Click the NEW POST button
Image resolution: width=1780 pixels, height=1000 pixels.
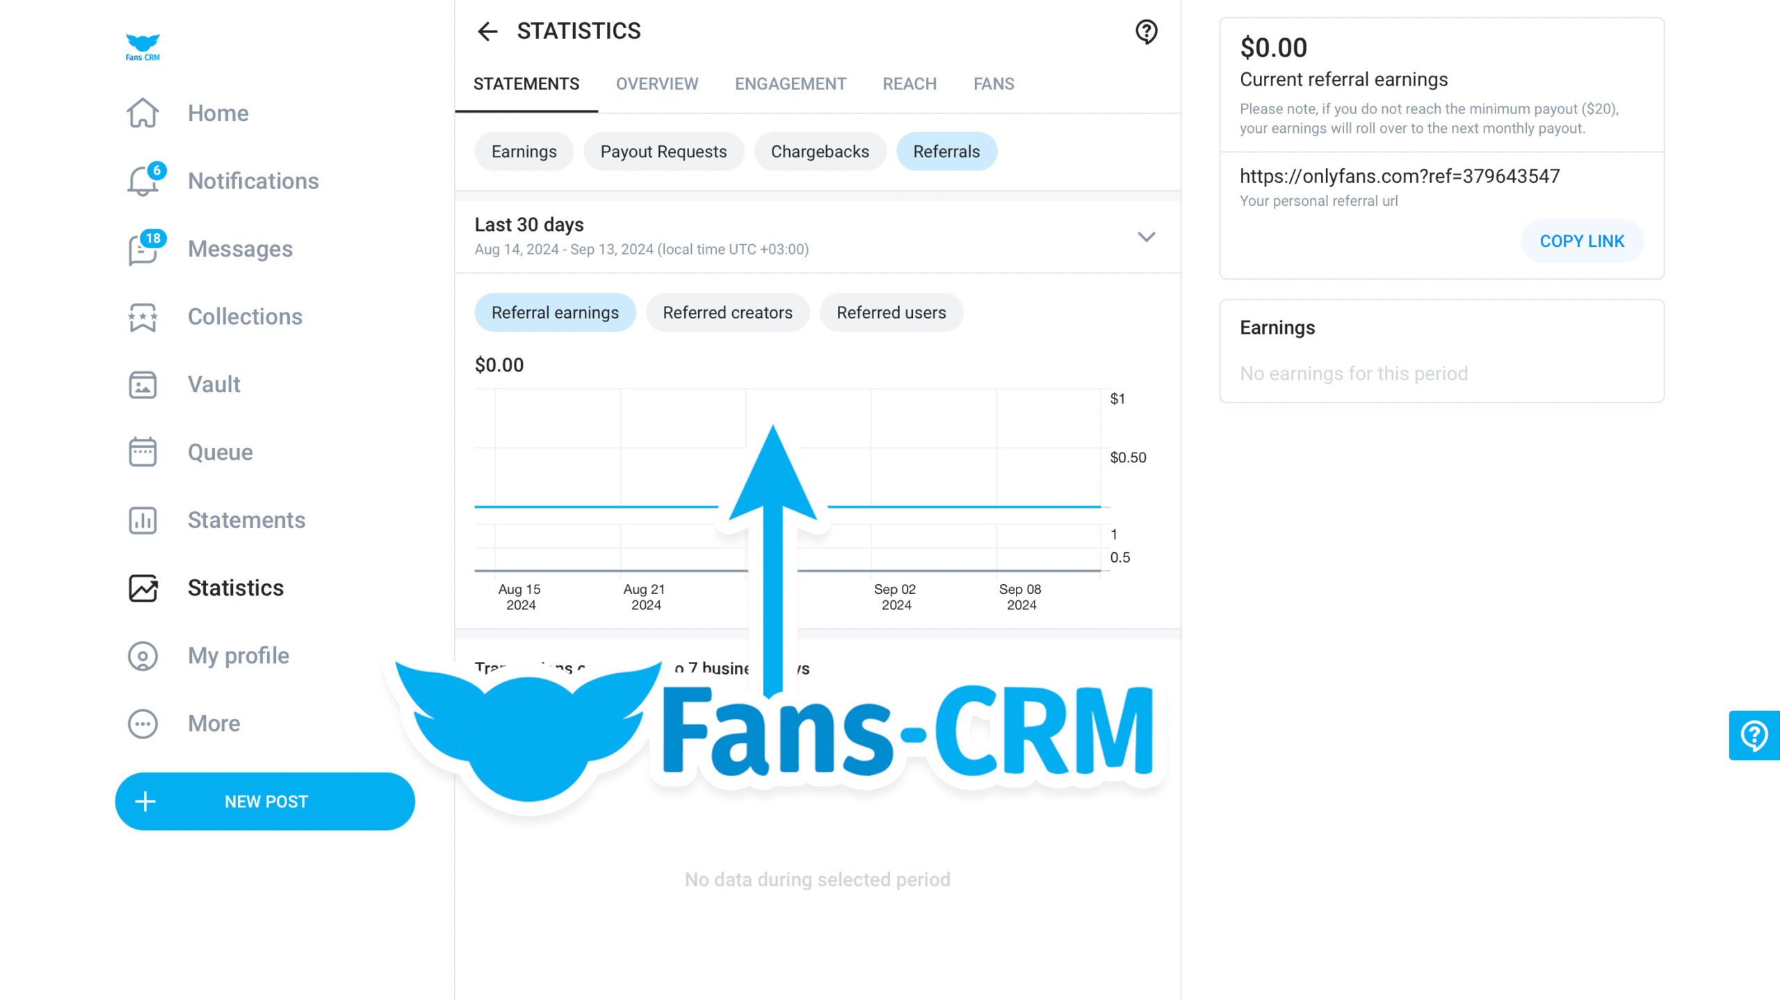pyautogui.click(x=266, y=800)
